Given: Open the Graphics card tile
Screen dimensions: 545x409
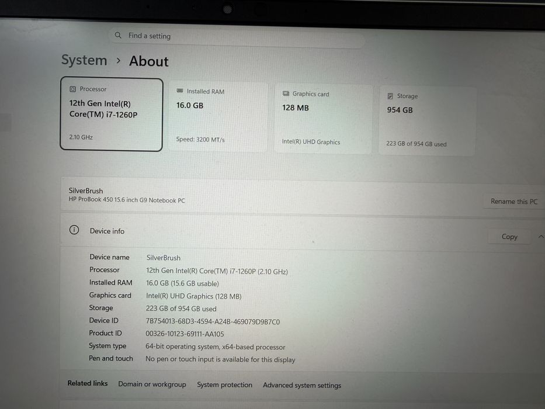Looking at the screenshot, I should (x=323, y=119).
